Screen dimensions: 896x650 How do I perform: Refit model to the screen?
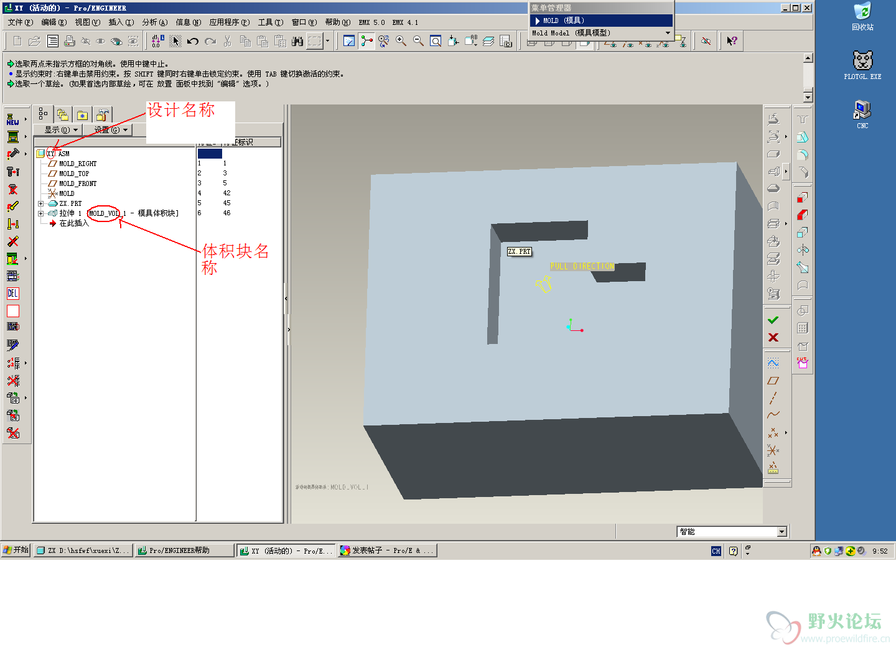click(x=436, y=41)
